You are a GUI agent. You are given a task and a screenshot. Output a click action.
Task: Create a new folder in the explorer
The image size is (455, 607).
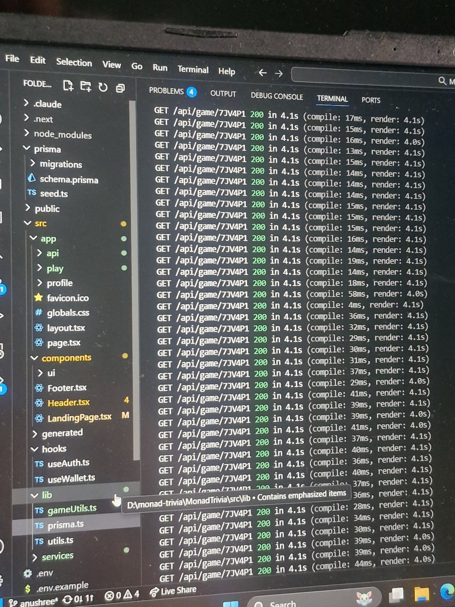click(85, 87)
